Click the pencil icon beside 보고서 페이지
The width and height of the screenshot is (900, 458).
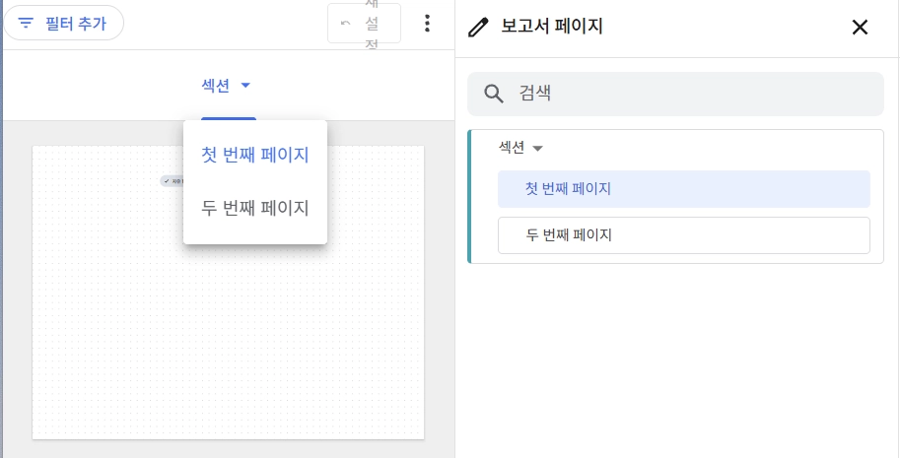point(478,27)
